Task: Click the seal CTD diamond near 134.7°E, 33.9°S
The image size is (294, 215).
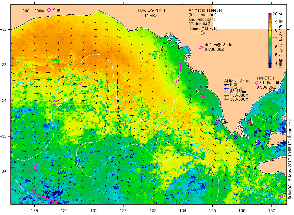Action: (x=204, y=96)
